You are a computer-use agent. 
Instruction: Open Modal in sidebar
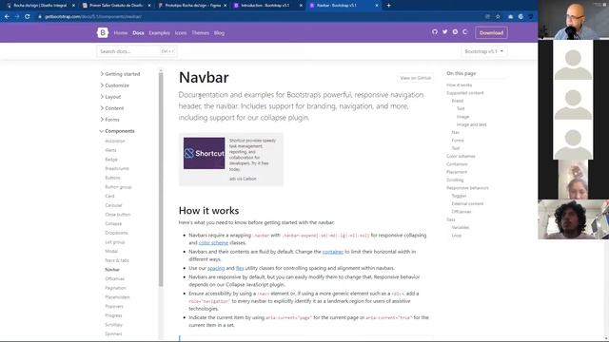[x=111, y=251]
